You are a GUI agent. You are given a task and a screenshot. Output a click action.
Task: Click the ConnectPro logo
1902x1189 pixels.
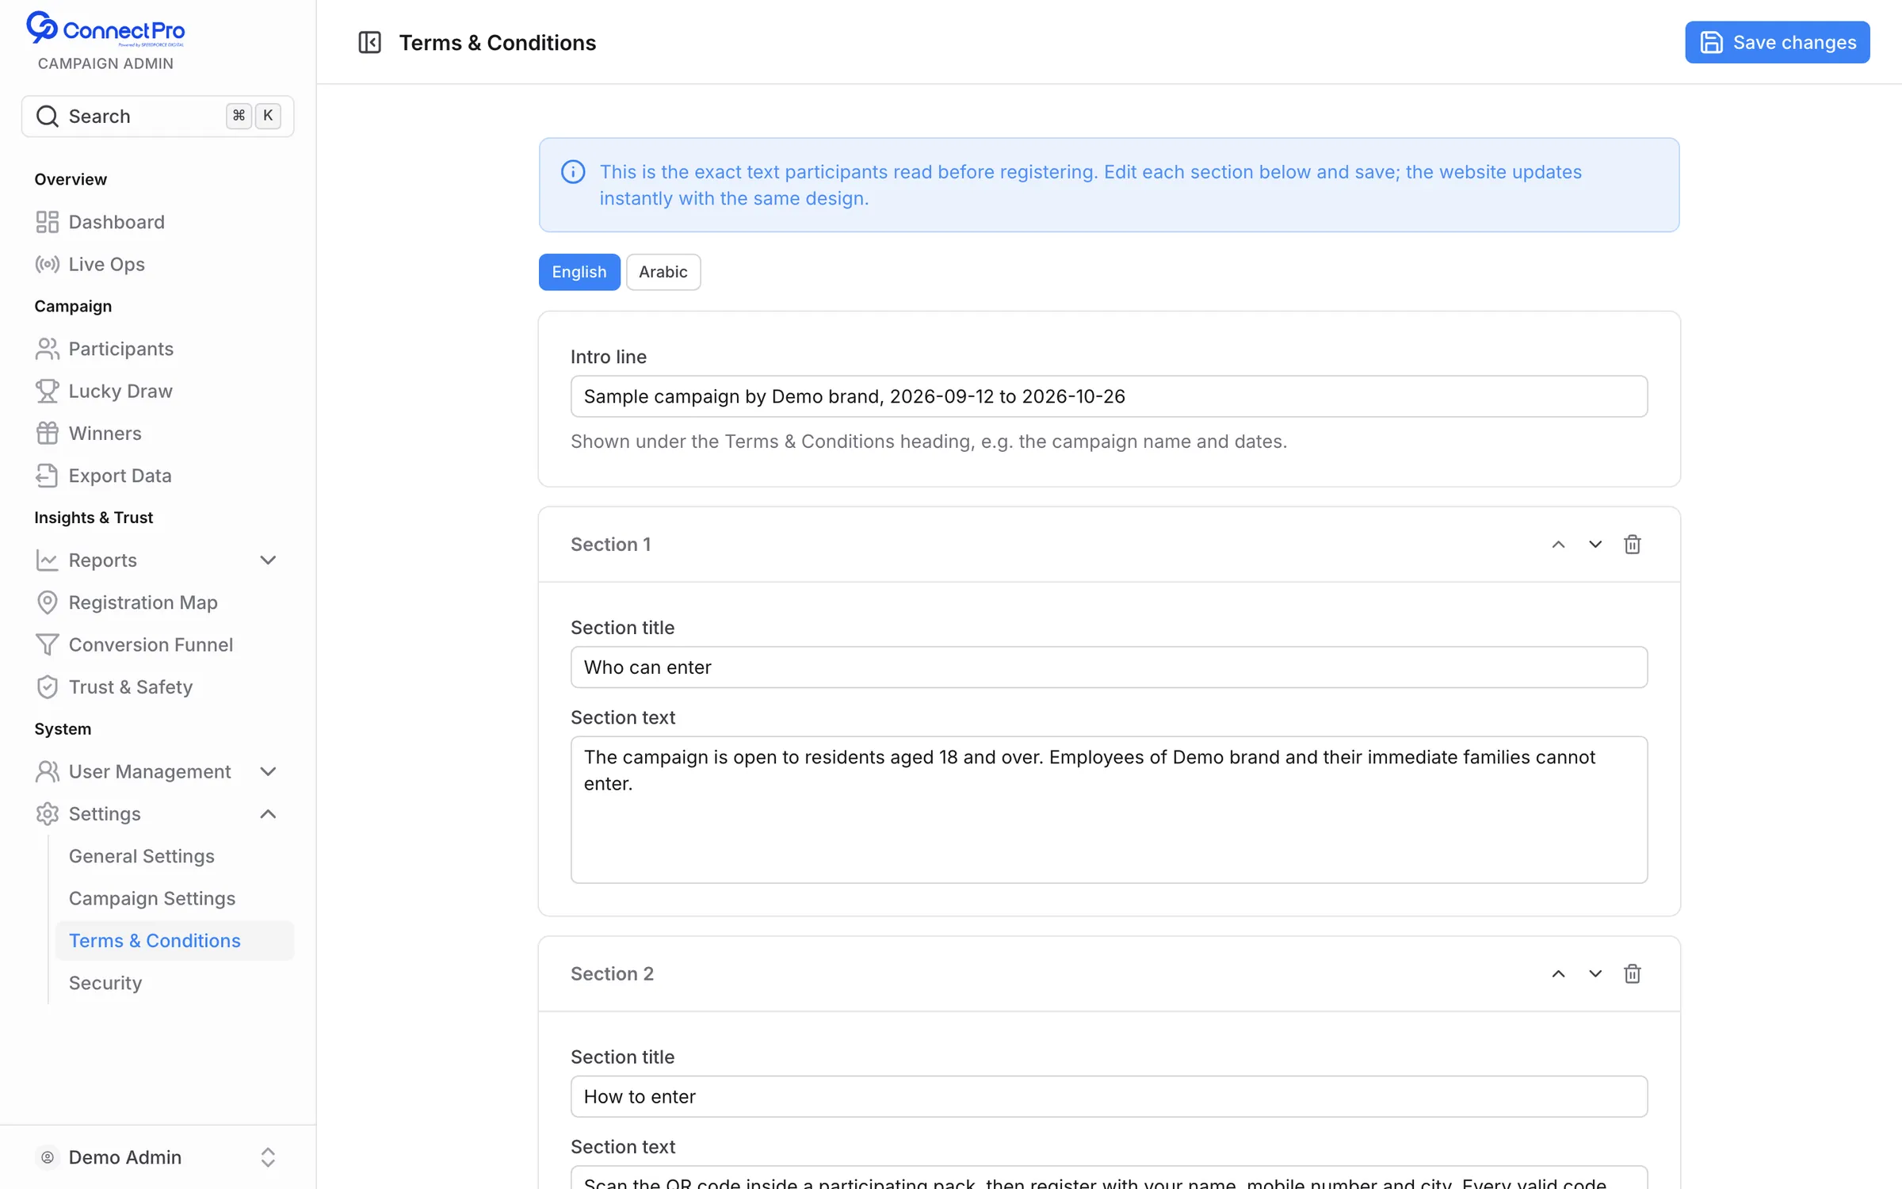[x=105, y=29]
